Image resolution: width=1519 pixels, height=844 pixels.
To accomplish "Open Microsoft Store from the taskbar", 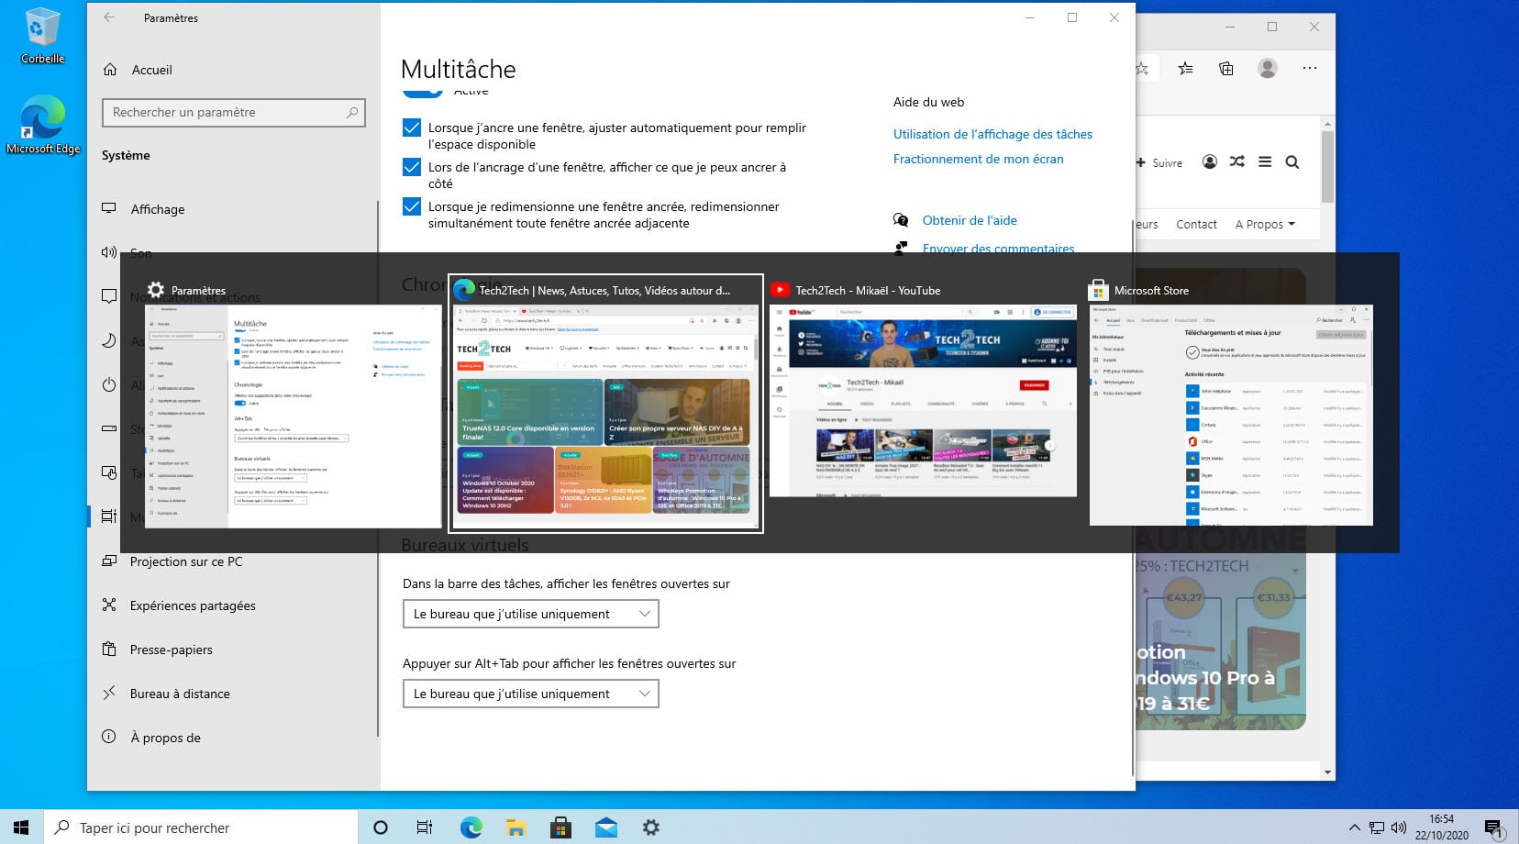I will 560,827.
